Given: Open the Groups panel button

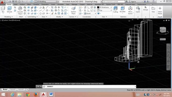Looking at the screenshot, I should click(x=146, y=8).
